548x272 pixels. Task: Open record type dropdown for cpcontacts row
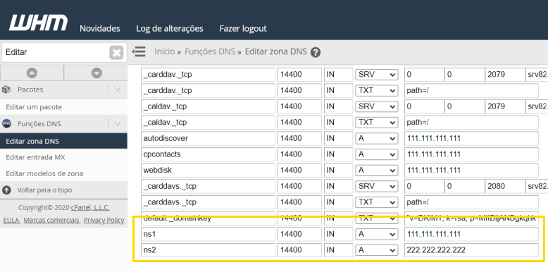point(376,154)
